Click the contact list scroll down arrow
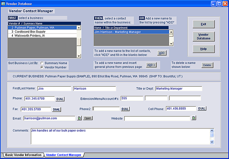This screenshot has width=229, height=159. click(x=171, y=43)
